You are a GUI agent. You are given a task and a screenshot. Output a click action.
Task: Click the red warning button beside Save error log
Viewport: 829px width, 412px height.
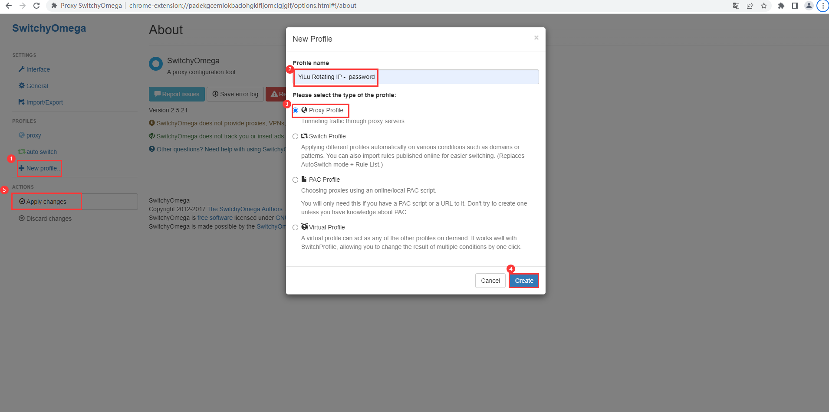tap(276, 94)
